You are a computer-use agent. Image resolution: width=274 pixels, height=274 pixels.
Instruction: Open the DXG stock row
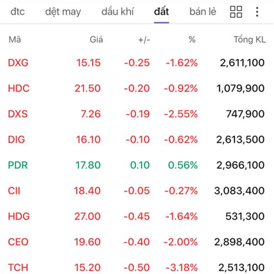pyautogui.click(x=18, y=63)
